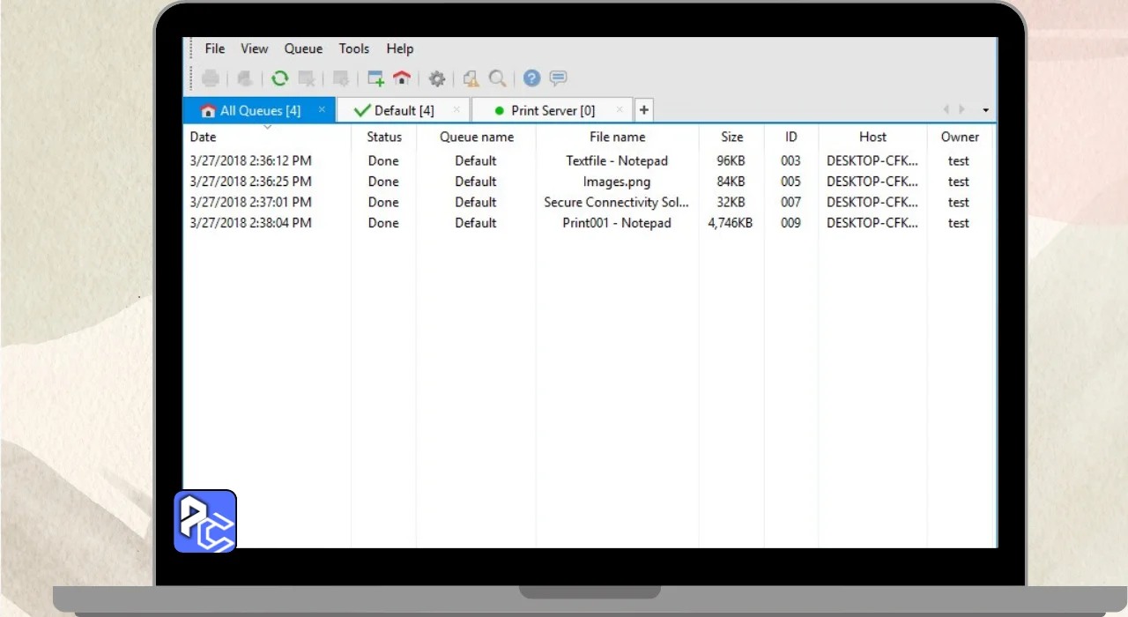Open the tab list dropdown arrow

[985, 110]
